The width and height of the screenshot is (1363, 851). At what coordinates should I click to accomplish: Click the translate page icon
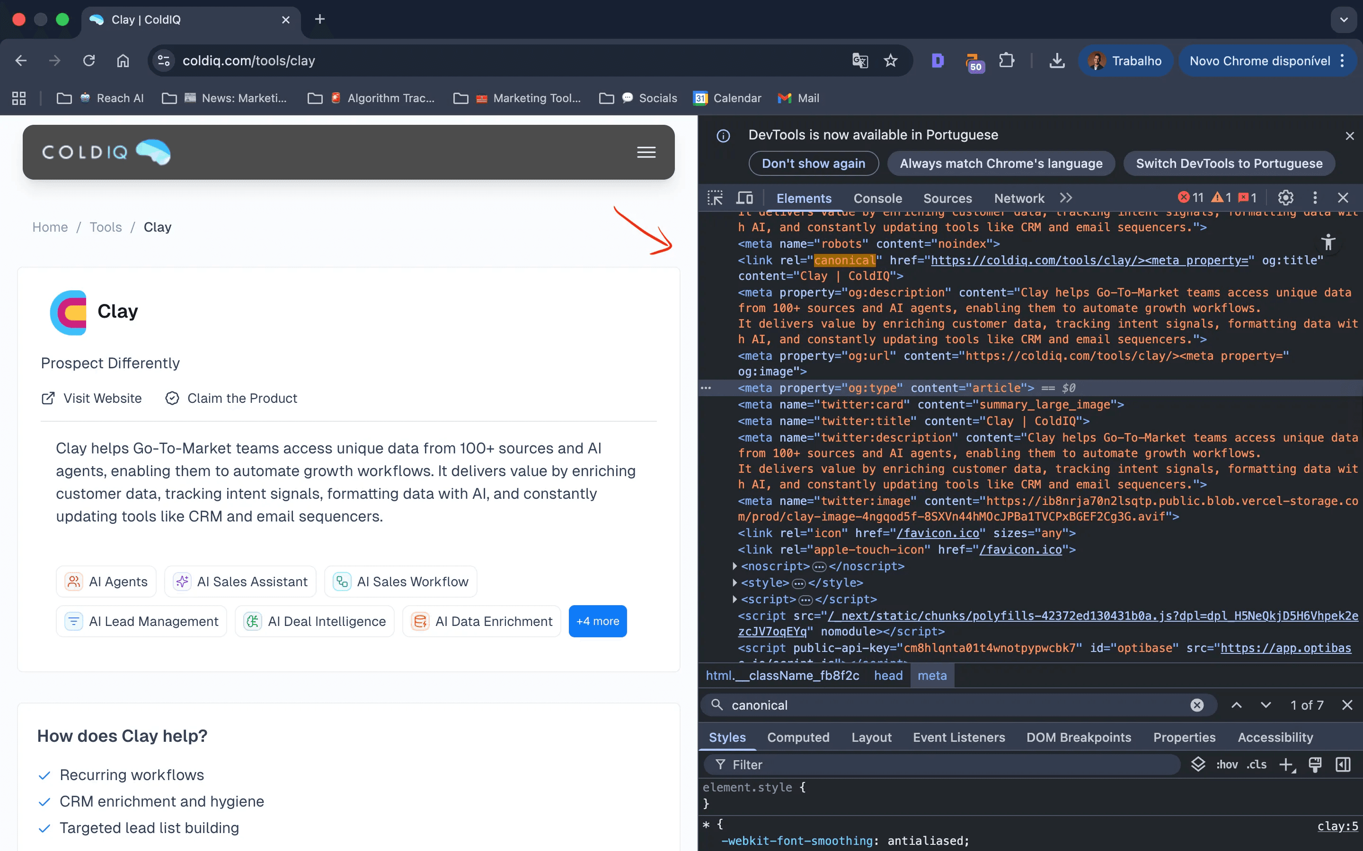859,61
